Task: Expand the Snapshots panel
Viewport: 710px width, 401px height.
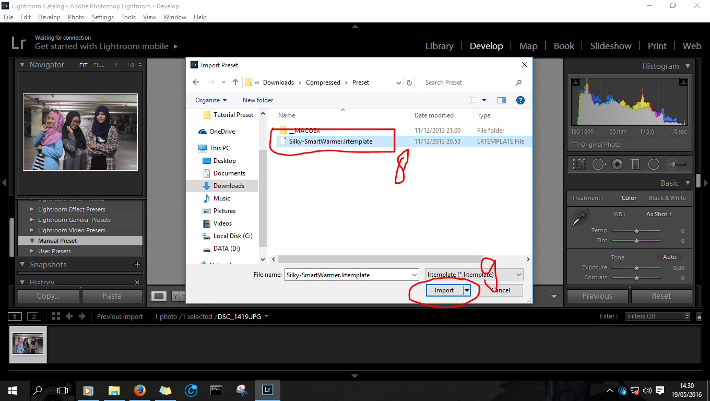Action: [x=22, y=265]
